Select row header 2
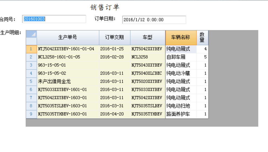The image size is (268, 152). pyautogui.click(x=31, y=57)
